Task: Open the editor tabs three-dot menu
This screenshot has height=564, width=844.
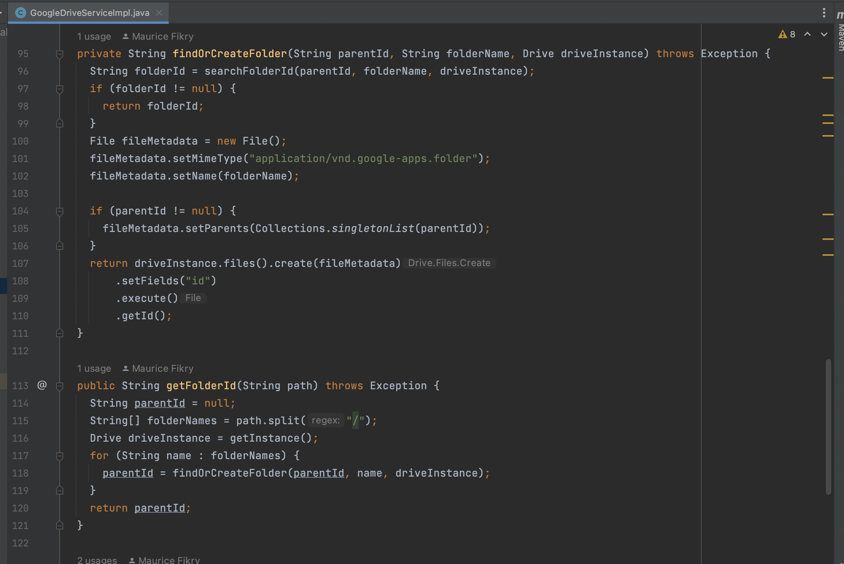Action: (x=824, y=13)
